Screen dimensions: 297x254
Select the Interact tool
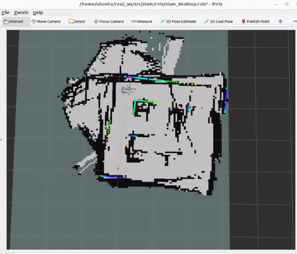[x=16, y=22]
